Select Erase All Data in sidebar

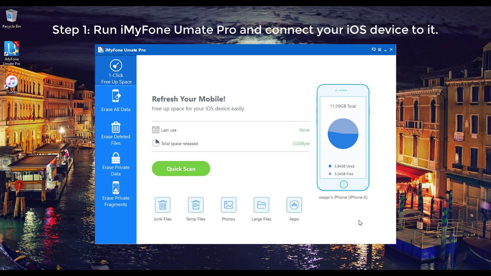116,101
